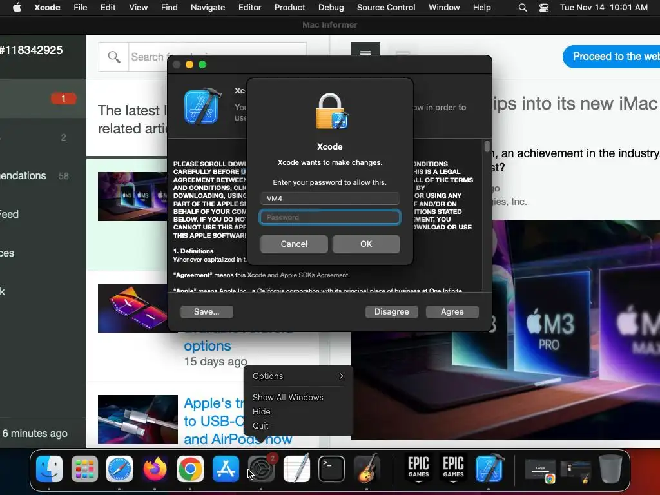Open the Epic Games icon beside Xcode
Screen dimensions: 660x495
tap(453, 469)
